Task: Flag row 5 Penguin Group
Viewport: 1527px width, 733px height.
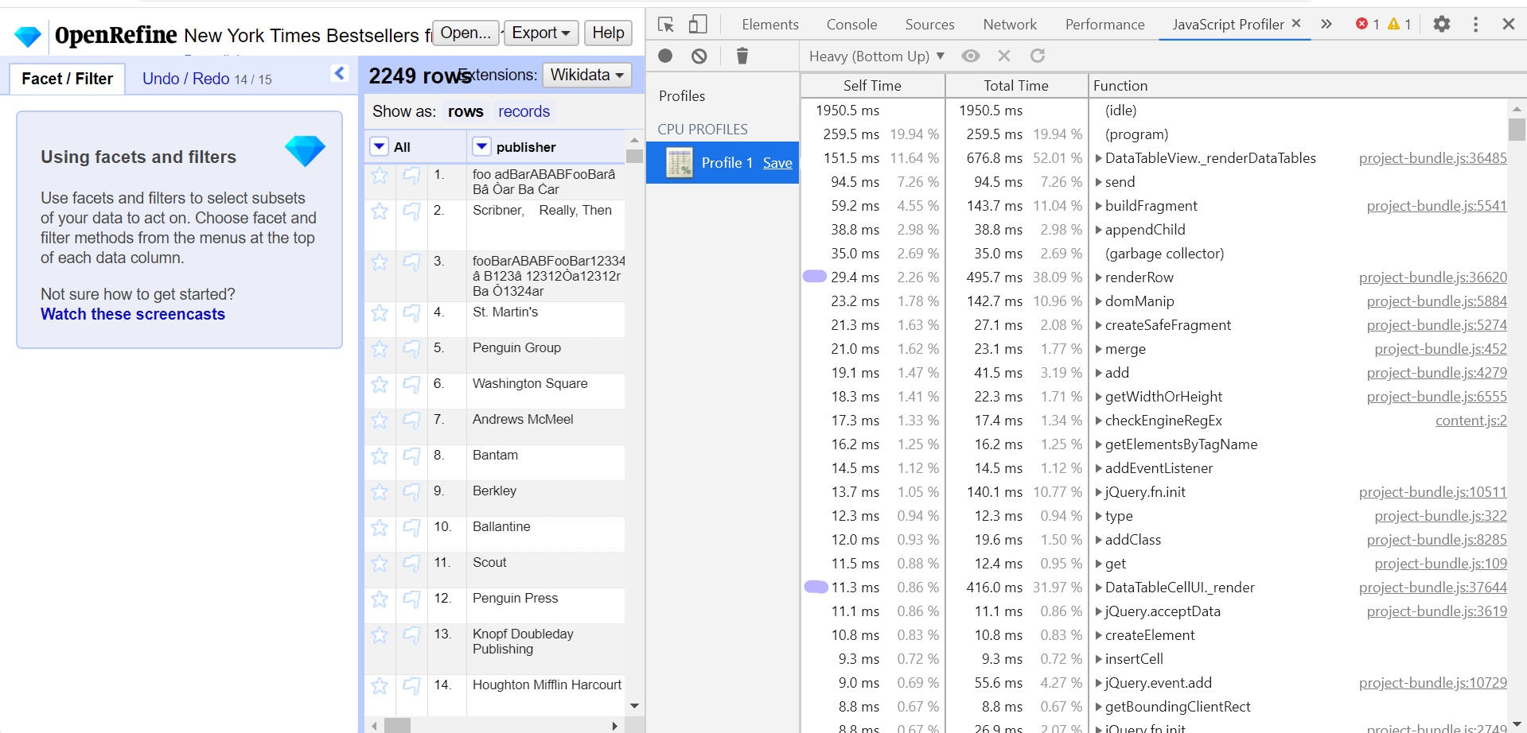Action: coord(411,348)
